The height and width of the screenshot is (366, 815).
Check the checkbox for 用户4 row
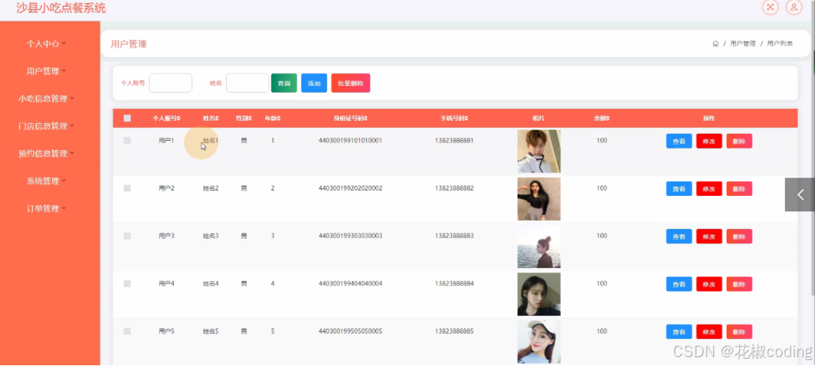(127, 284)
